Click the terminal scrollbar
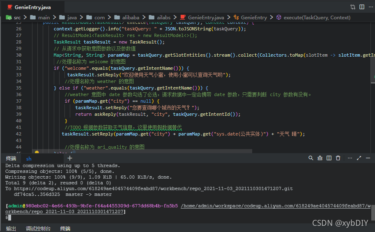 click(373, 212)
